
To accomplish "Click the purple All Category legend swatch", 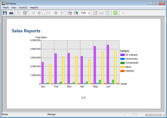I will coord(122,55).
